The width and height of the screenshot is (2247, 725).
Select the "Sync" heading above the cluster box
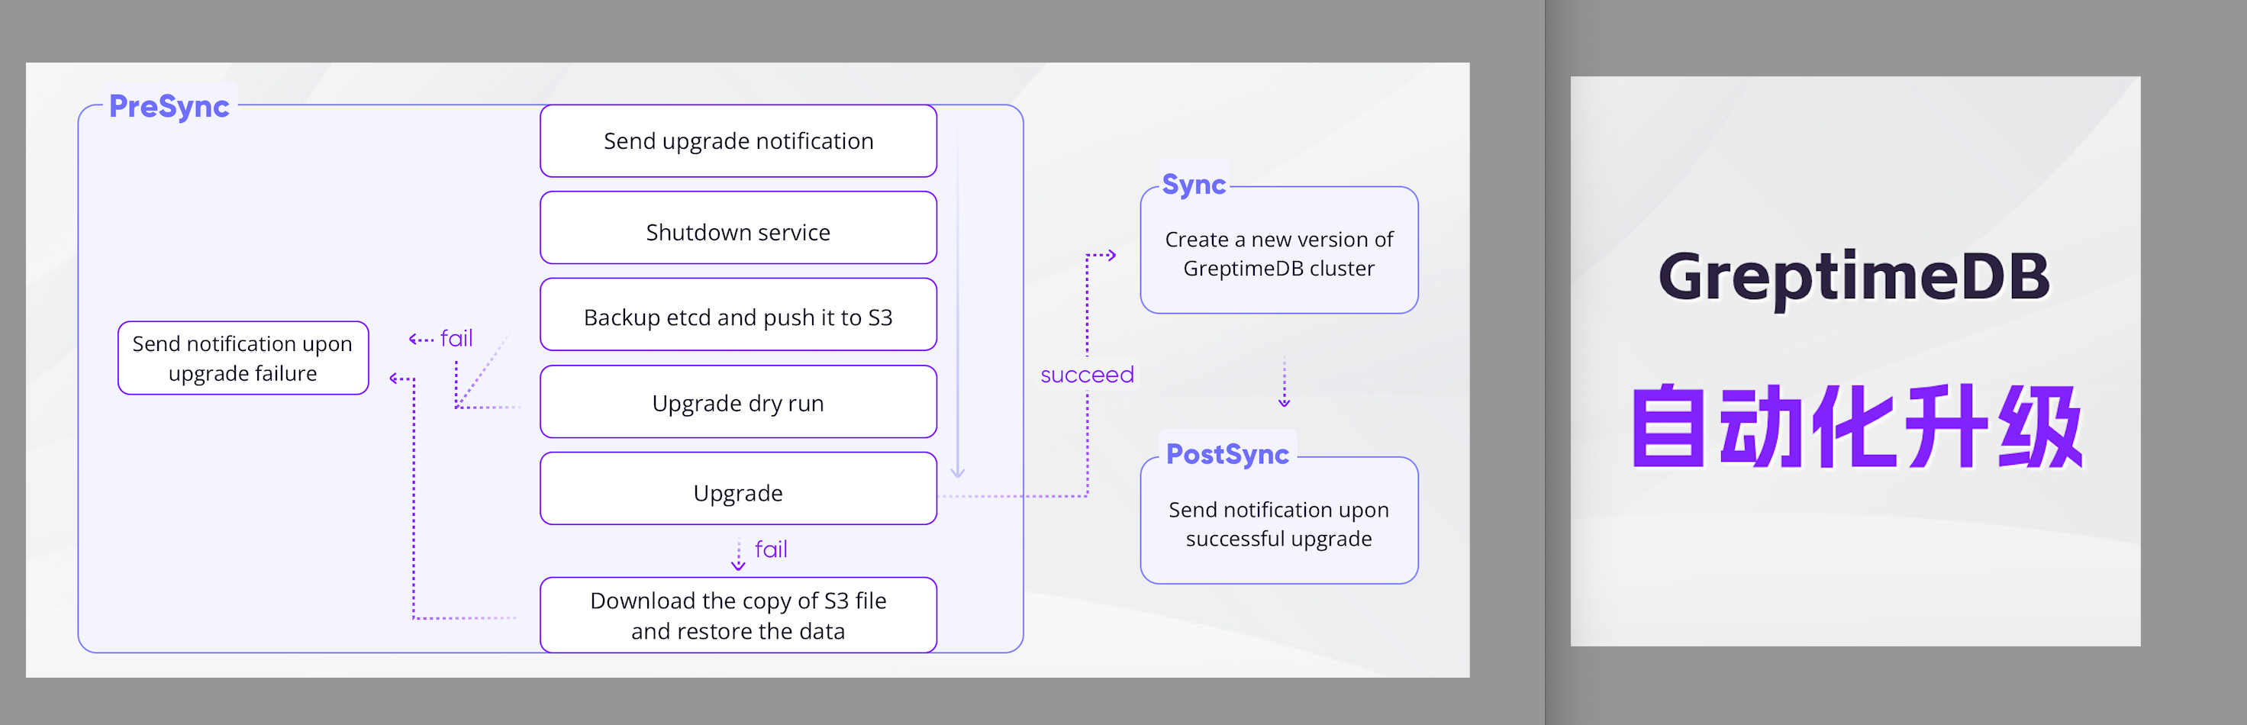pos(1193,185)
